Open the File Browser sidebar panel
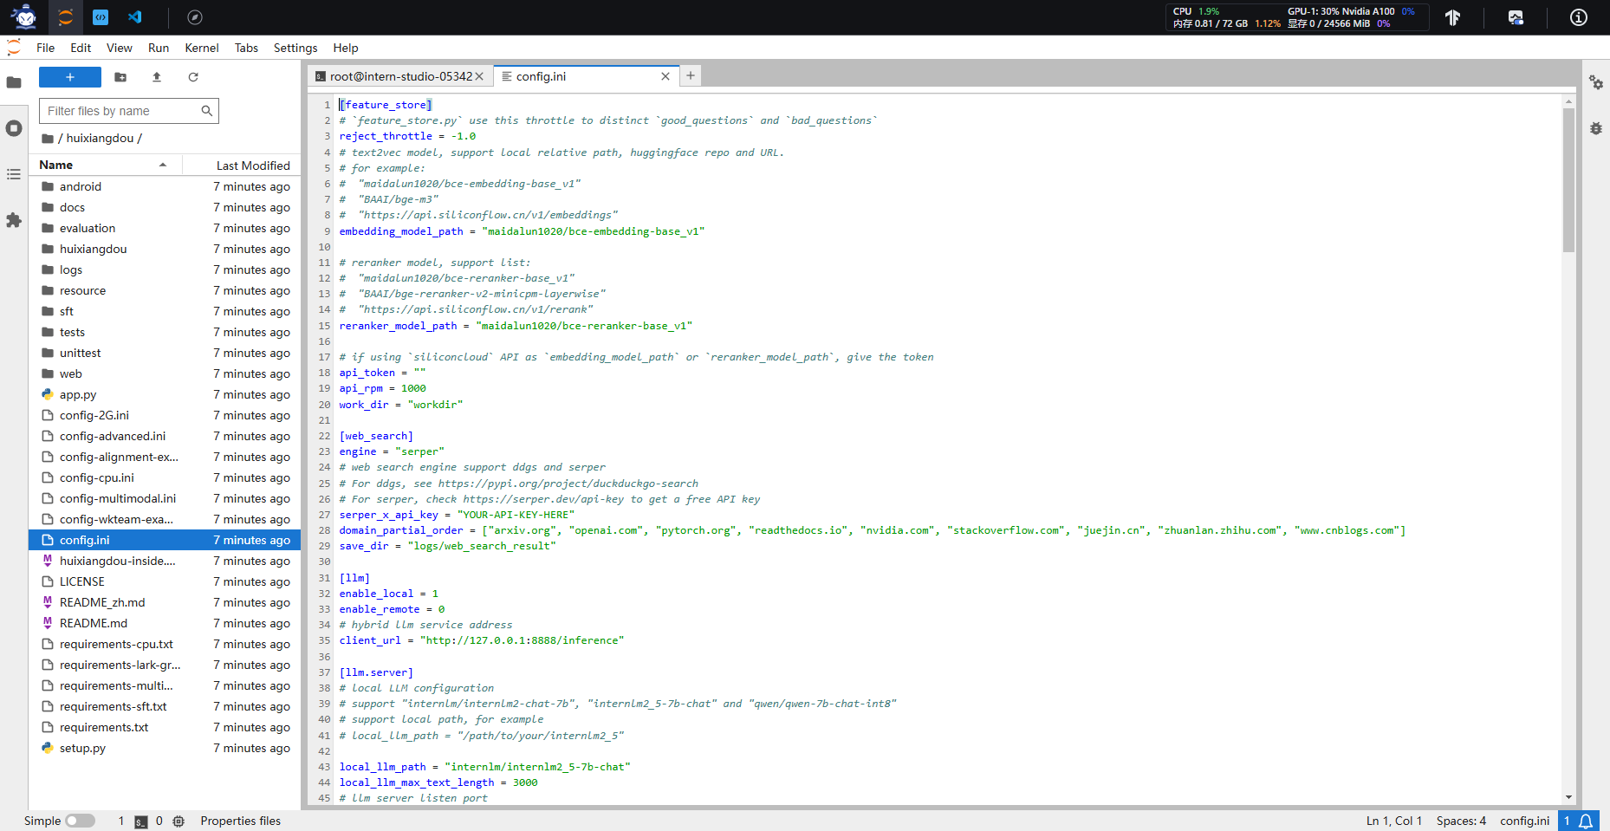Image resolution: width=1610 pixels, height=831 pixels. [x=14, y=83]
